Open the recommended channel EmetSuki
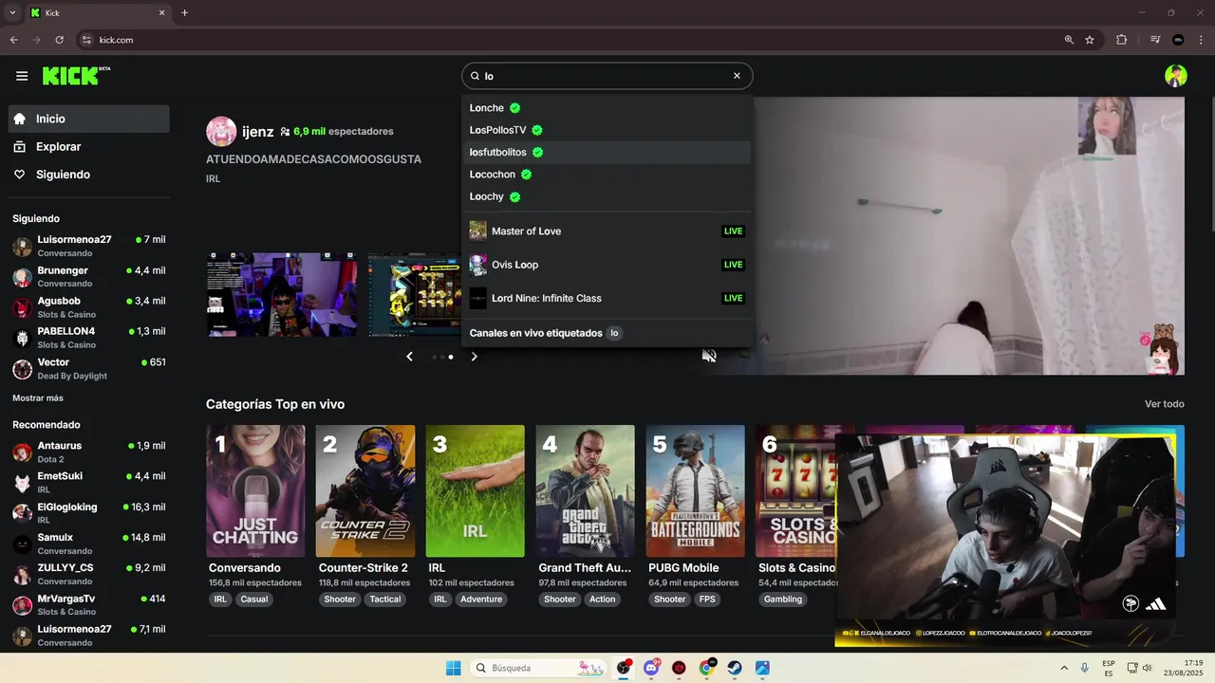The image size is (1215, 683). coord(89,482)
